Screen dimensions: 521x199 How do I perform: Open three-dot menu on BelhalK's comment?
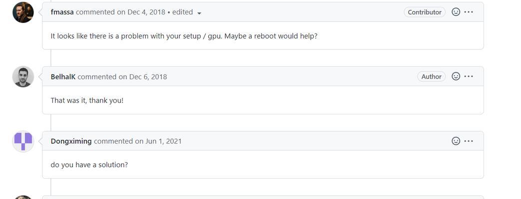pos(469,77)
